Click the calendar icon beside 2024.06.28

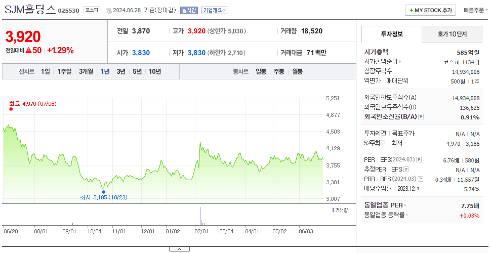pos(109,11)
